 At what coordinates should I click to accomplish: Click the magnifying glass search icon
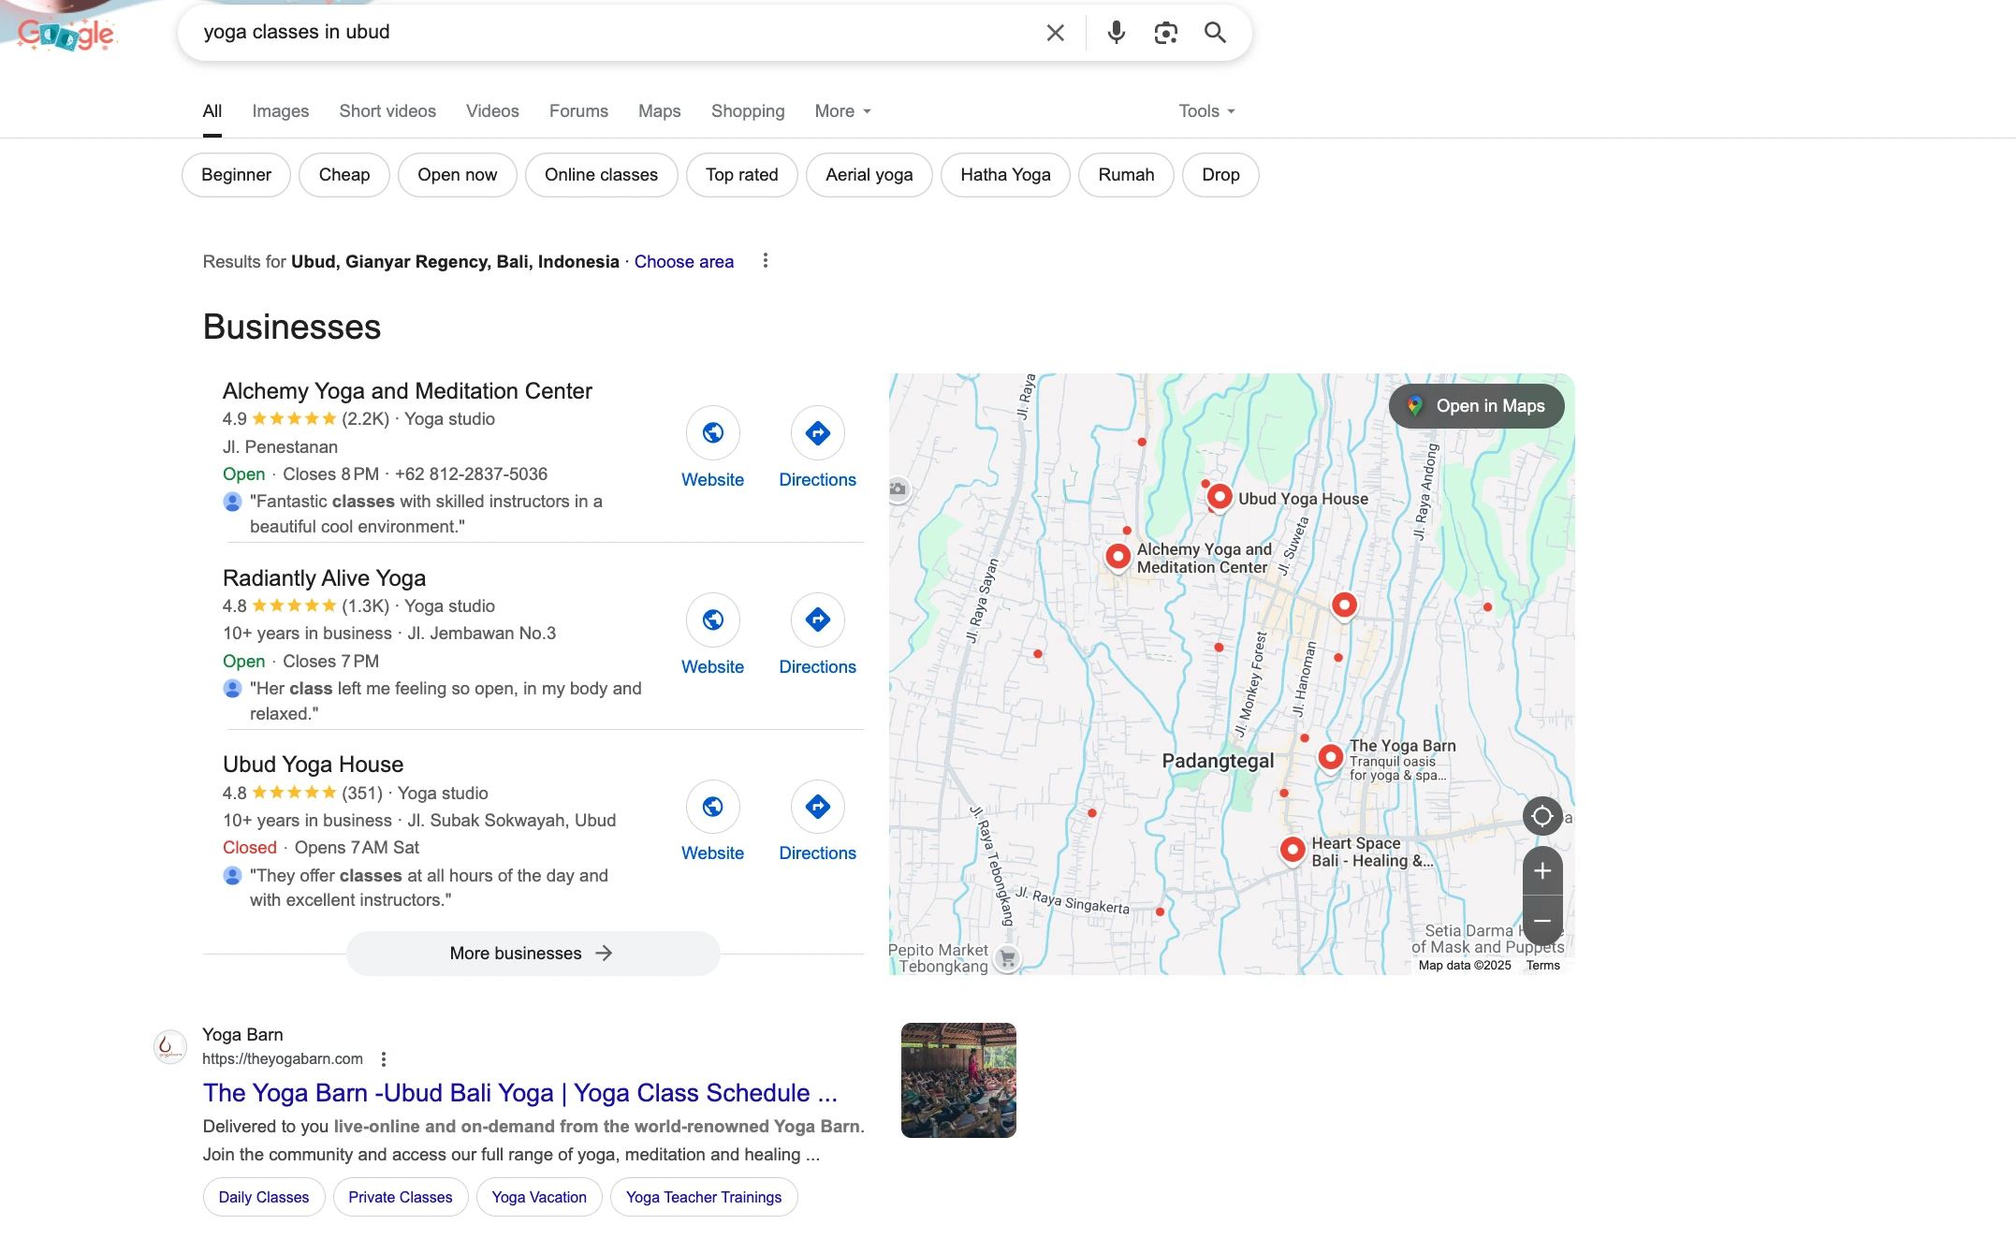point(1215,33)
